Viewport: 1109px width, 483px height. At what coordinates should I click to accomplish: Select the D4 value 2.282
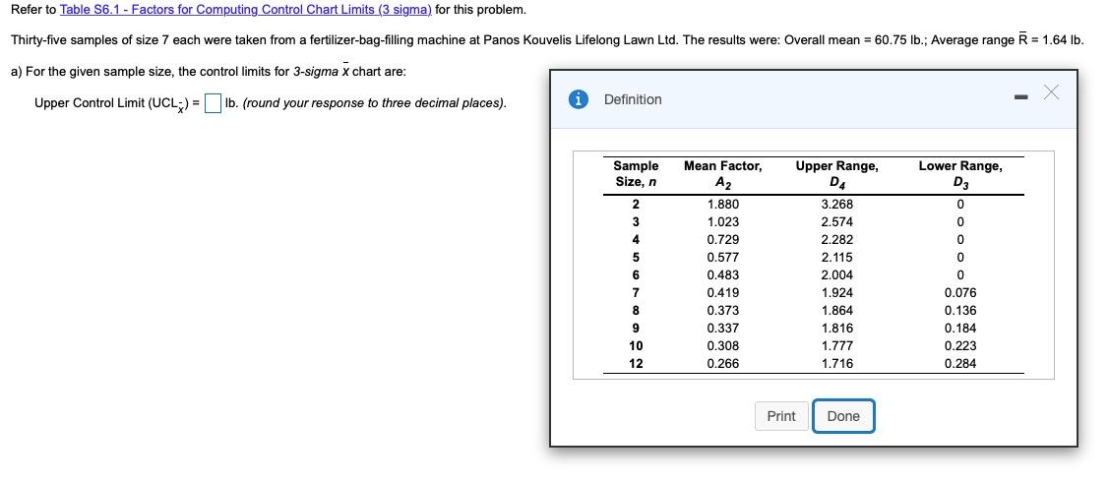(x=836, y=240)
